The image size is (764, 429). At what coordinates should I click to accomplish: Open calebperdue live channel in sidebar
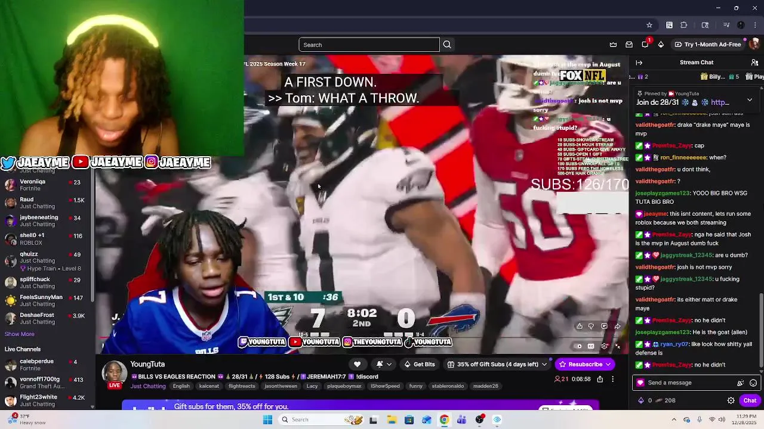pyautogui.click(x=45, y=365)
